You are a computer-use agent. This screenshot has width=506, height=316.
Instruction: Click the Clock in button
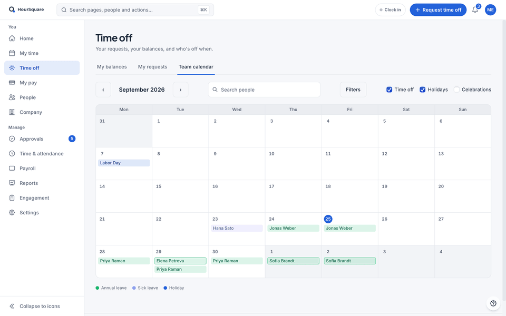coord(390,10)
